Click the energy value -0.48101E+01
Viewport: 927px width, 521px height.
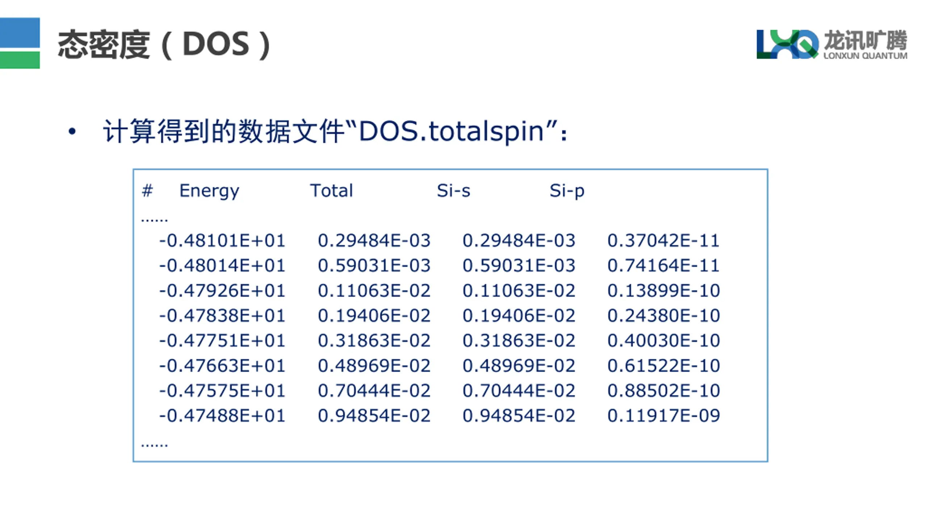[x=222, y=241]
